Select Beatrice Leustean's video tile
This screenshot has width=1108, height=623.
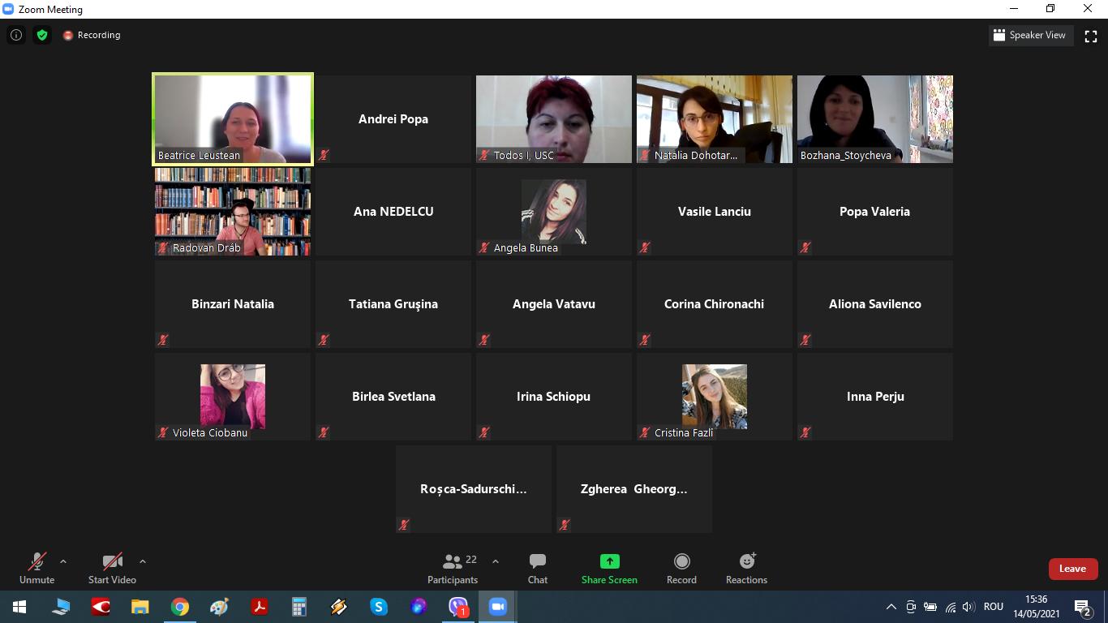pos(233,119)
